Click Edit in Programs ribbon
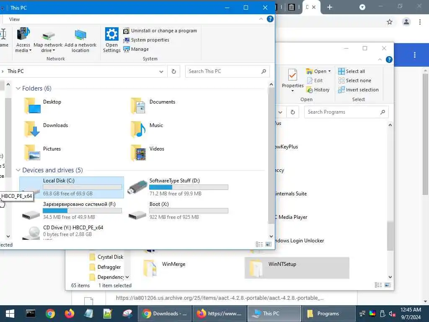429x322 pixels. pyautogui.click(x=315, y=80)
